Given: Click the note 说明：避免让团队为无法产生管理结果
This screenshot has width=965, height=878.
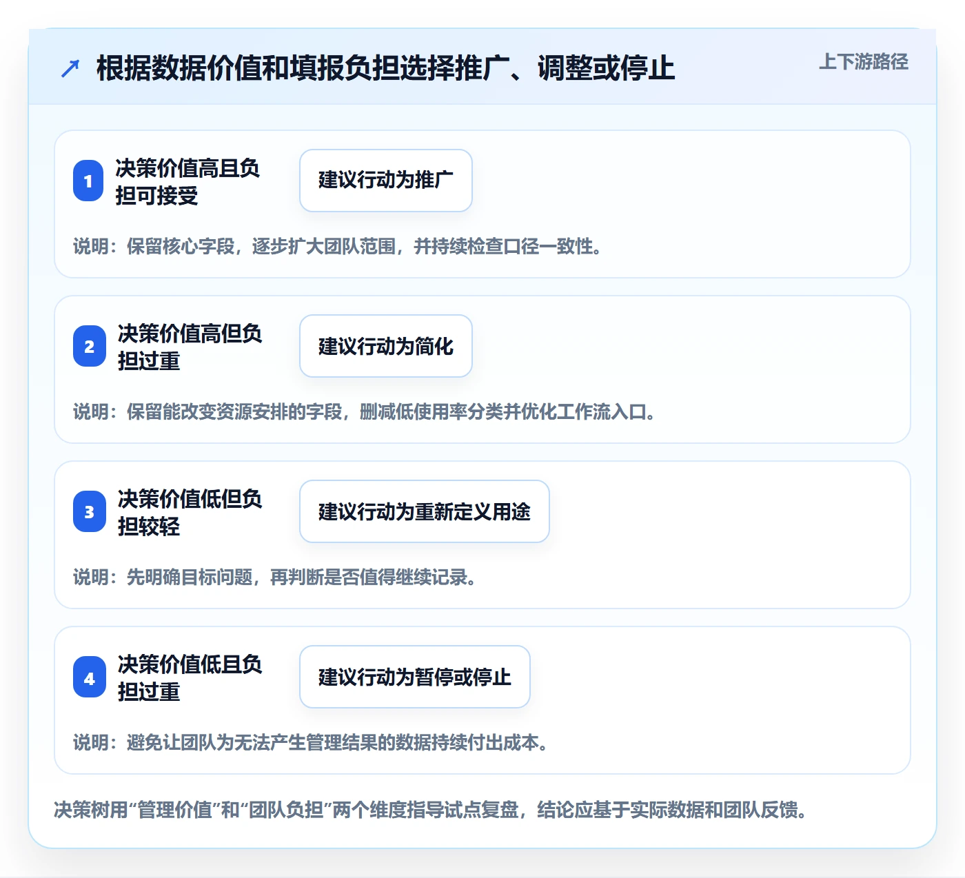Looking at the screenshot, I should pos(311,743).
